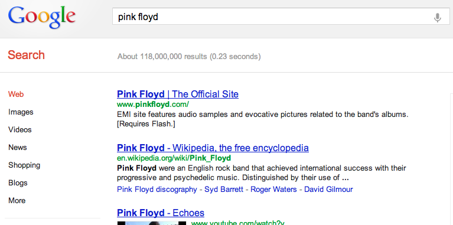The image size is (453, 225).
Task: Open the David Gilmour sublink
Action: 328,190
